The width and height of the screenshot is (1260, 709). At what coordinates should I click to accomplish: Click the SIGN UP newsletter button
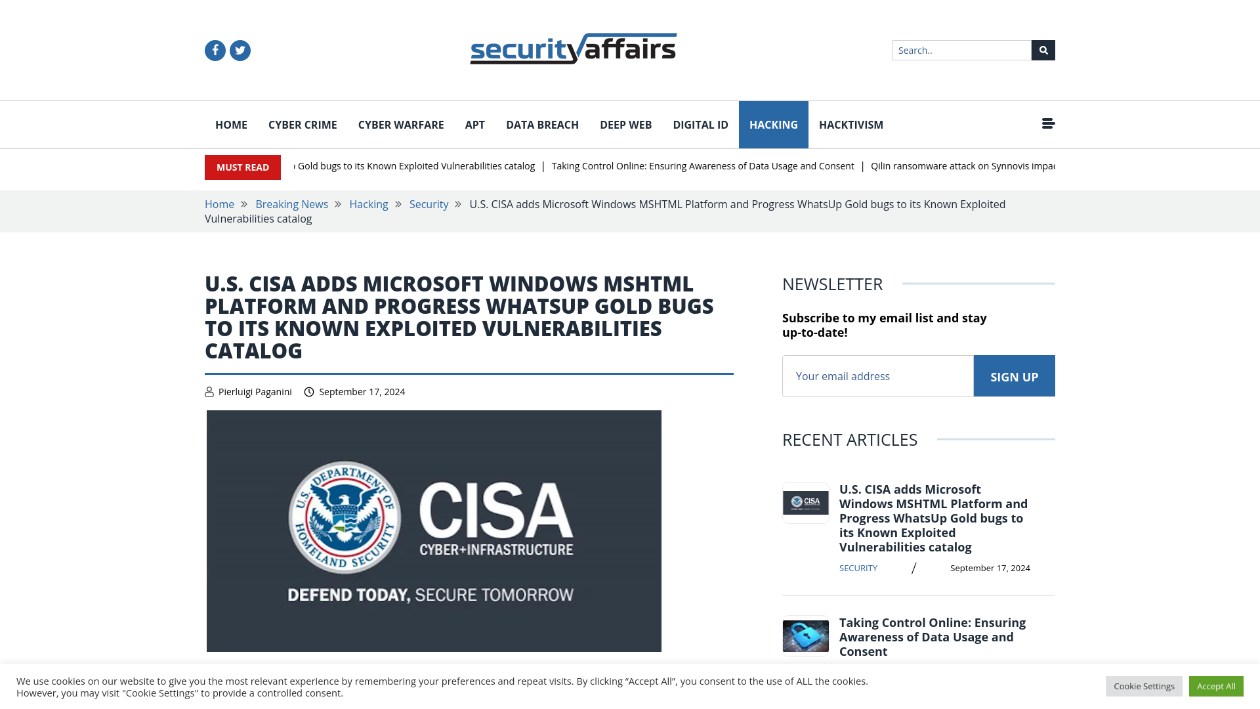click(1014, 376)
